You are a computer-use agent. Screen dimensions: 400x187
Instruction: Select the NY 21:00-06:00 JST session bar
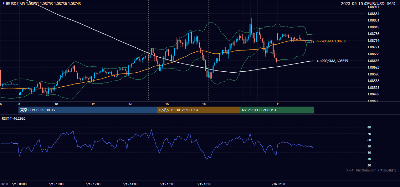277,110
